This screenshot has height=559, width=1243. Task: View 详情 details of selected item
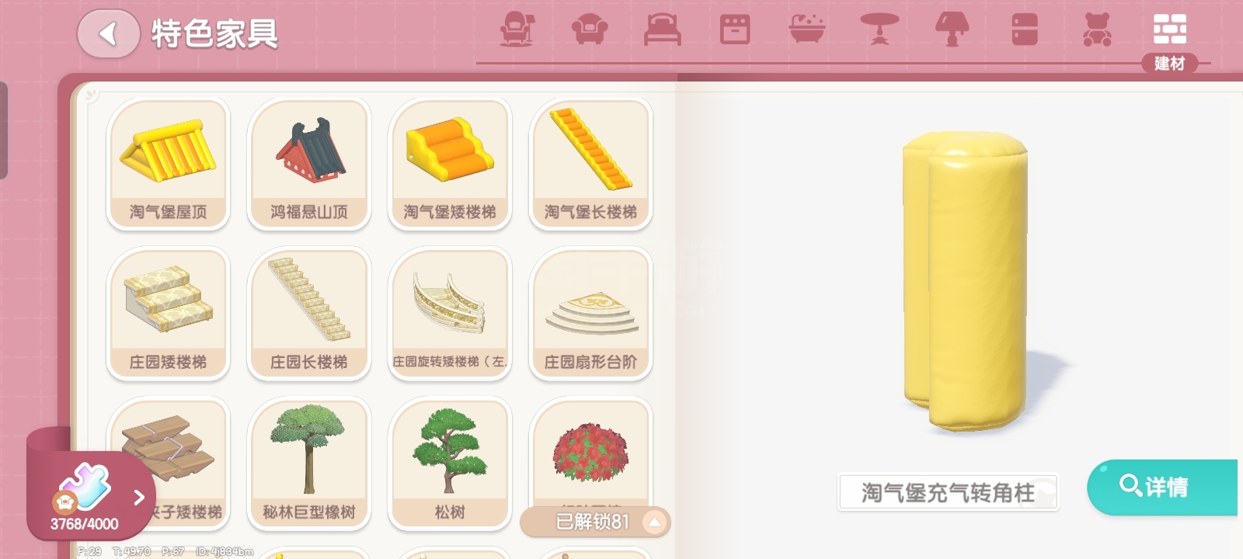coord(1162,488)
